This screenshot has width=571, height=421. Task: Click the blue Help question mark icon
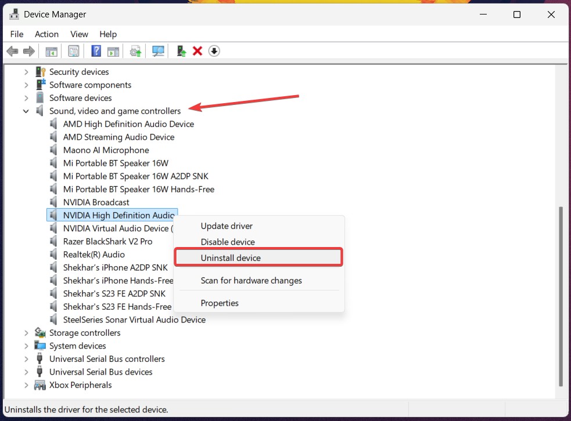click(96, 51)
